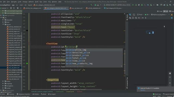This screenshot has width=174, height=97.
Task: Click the Update link in notification
Action: click(x=143, y=90)
